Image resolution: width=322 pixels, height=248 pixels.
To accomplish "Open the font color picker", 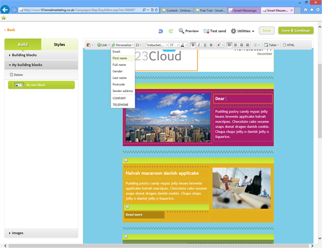I will pos(184,45).
